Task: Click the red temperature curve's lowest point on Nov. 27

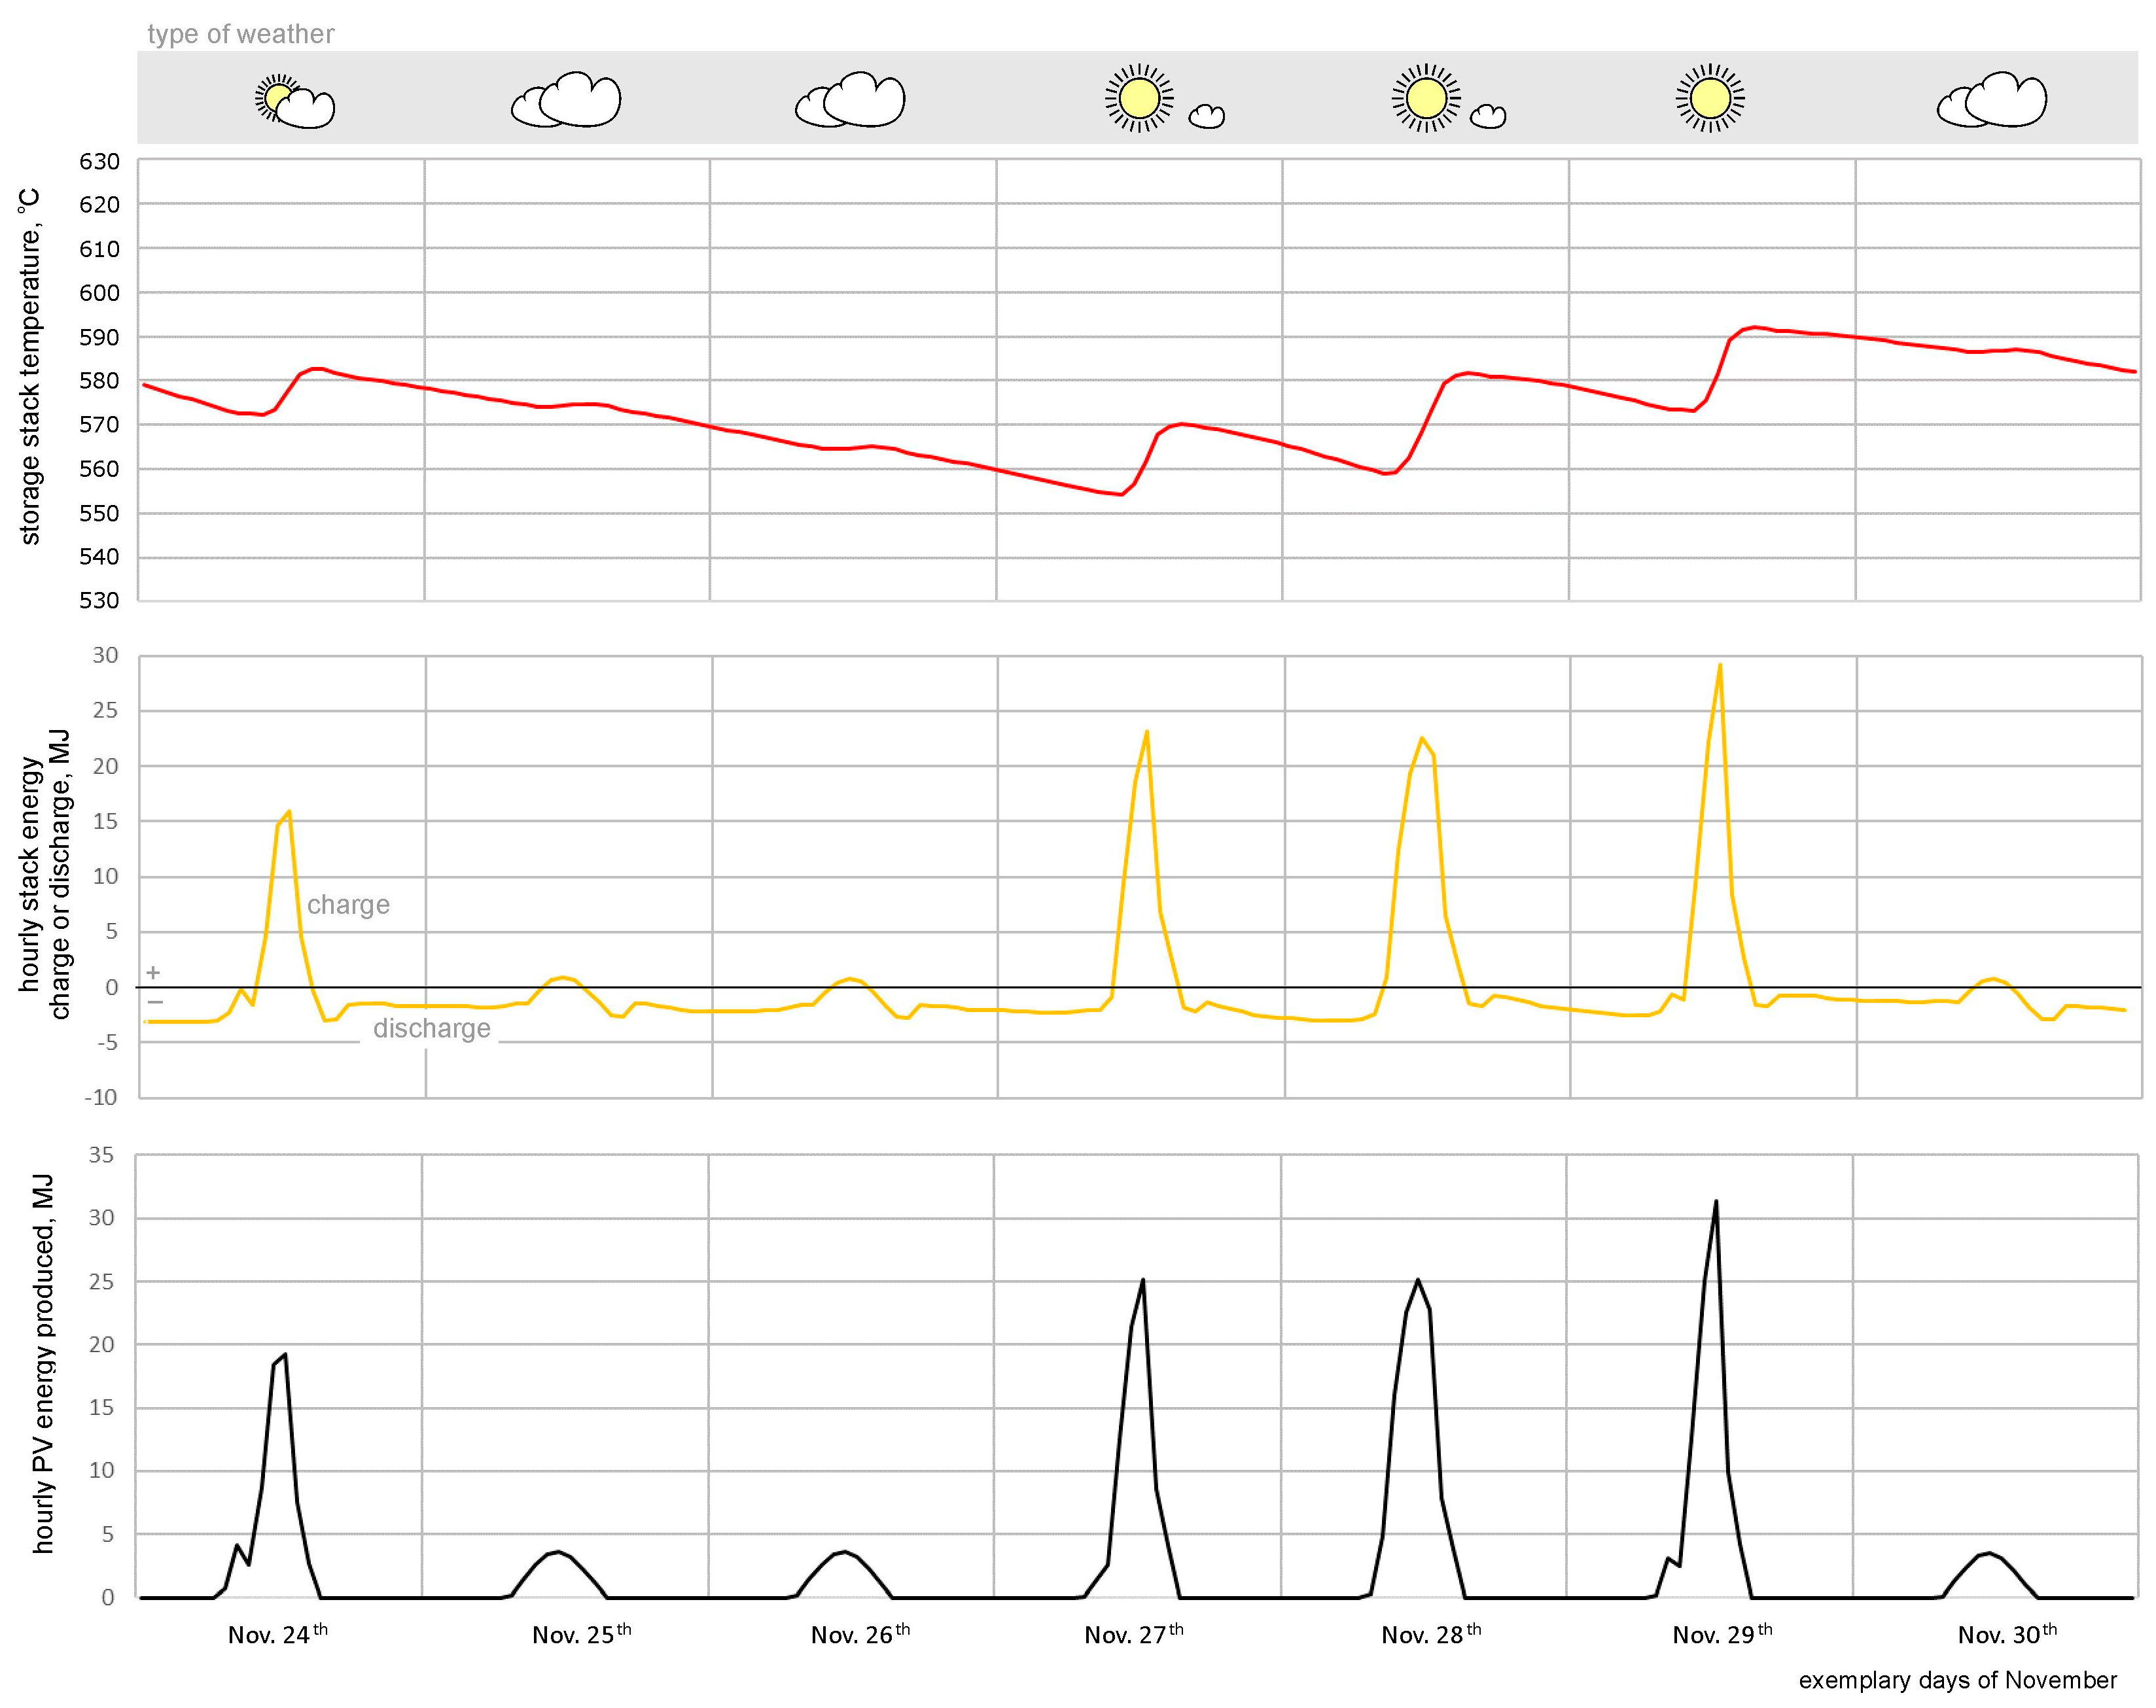Action: click(1122, 494)
